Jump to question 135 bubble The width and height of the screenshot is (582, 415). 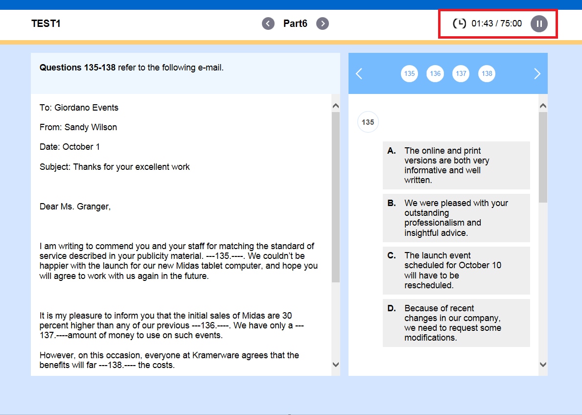[x=409, y=73]
